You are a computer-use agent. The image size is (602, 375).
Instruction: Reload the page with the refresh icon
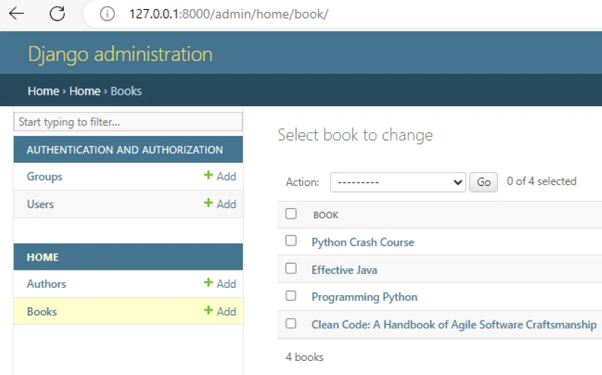click(57, 14)
